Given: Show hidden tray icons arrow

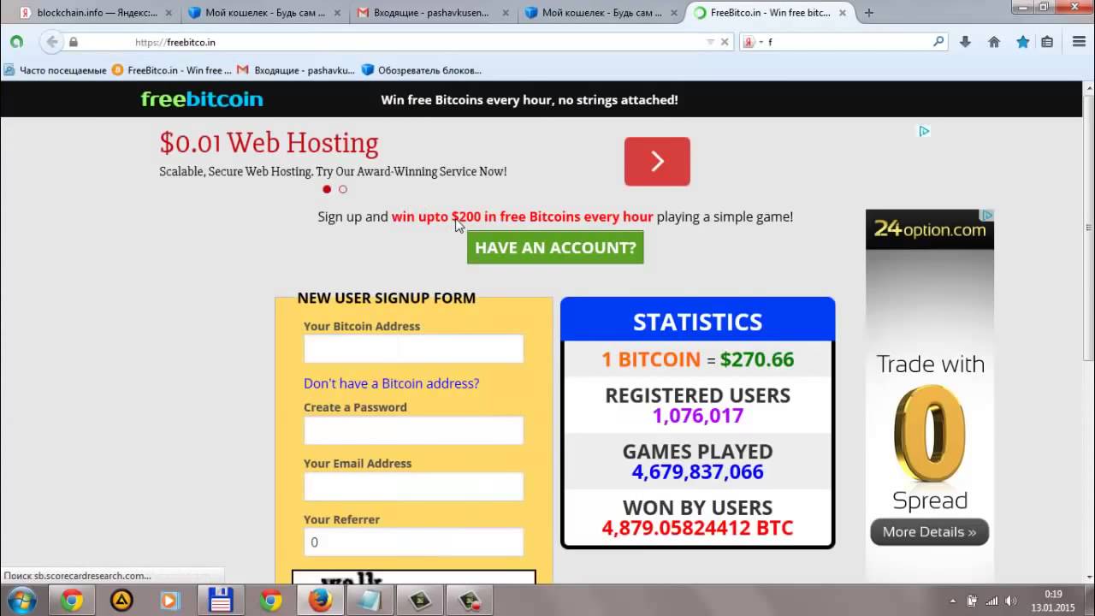Looking at the screenshot, I should tap(953, 601).
